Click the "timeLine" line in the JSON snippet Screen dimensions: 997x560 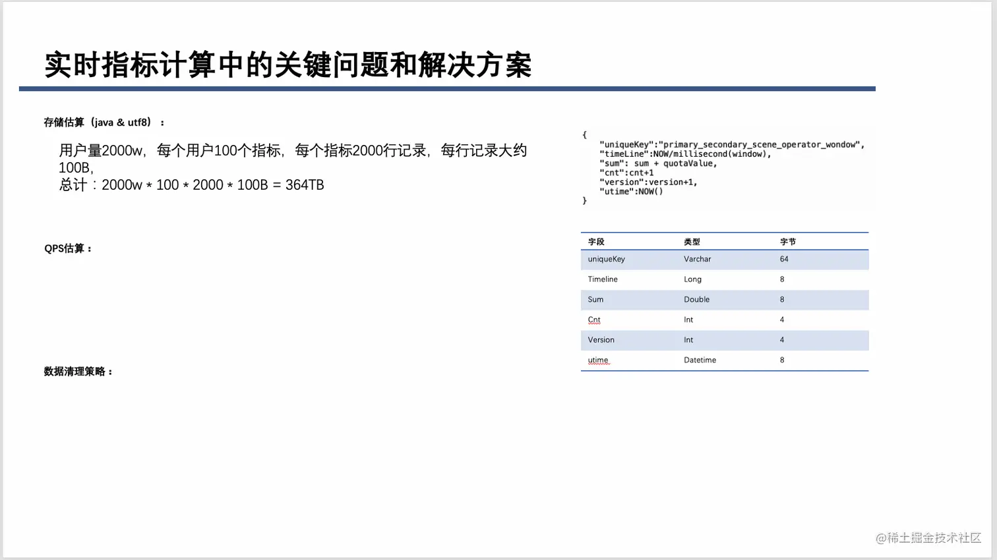tap(685, 154)
